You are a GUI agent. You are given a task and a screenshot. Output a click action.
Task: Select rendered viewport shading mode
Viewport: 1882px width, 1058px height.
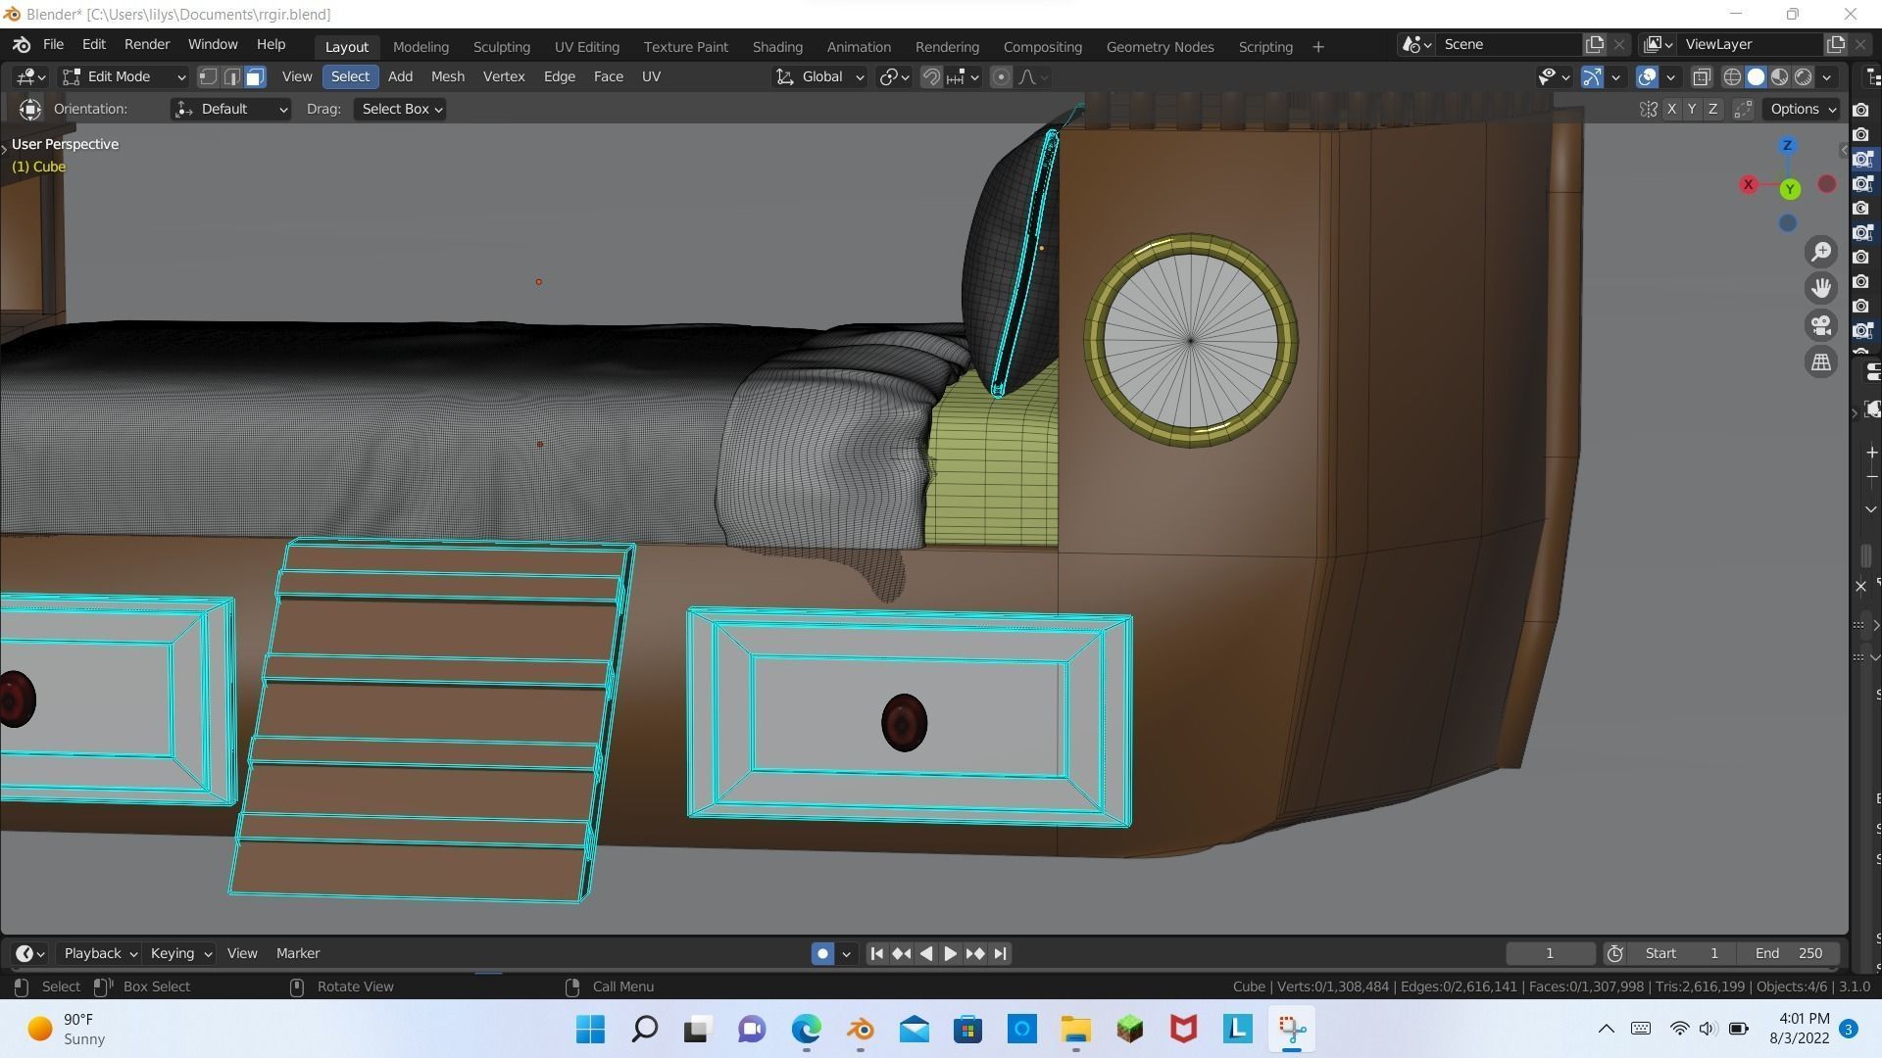point(1804,76)
